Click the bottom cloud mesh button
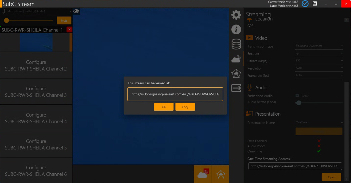 click(221, 174)
